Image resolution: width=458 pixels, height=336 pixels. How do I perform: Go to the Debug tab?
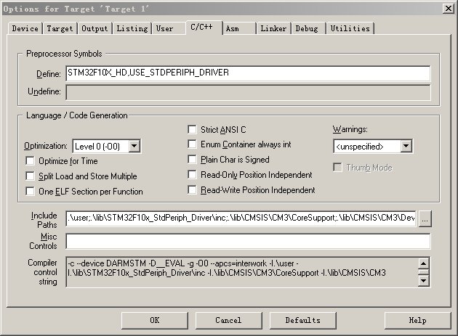click(307, 28)
